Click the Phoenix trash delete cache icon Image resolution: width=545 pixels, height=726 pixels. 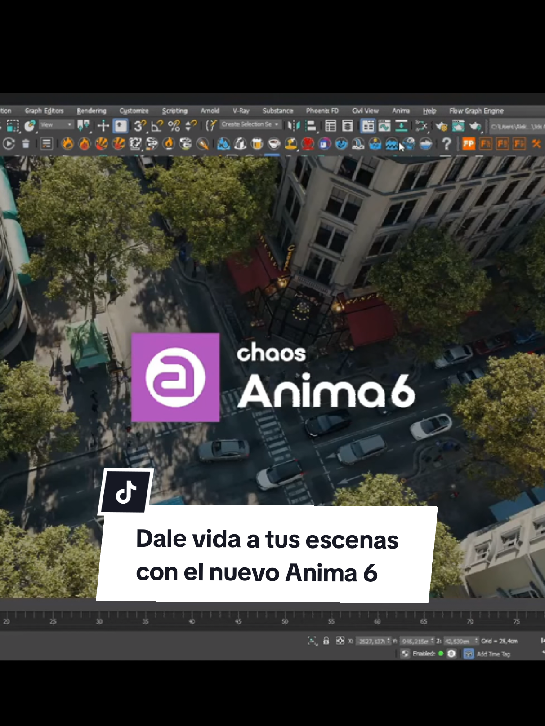click(26, 144)
